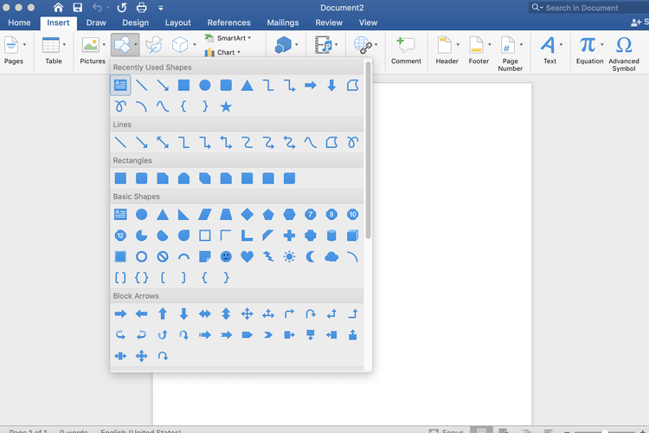Expand the Pictures dropdown arrow
The width and height of the screenshot is (649, 433).
[x=104, y=44]
